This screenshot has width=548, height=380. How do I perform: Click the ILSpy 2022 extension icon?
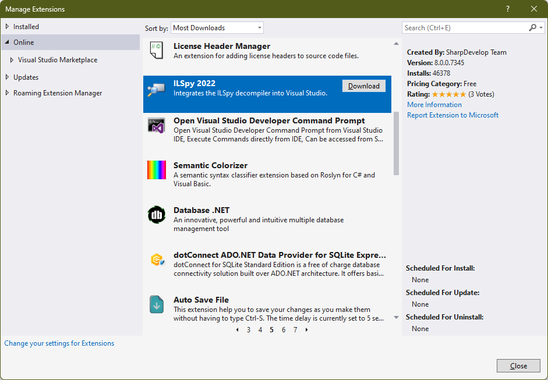(156, 90)
